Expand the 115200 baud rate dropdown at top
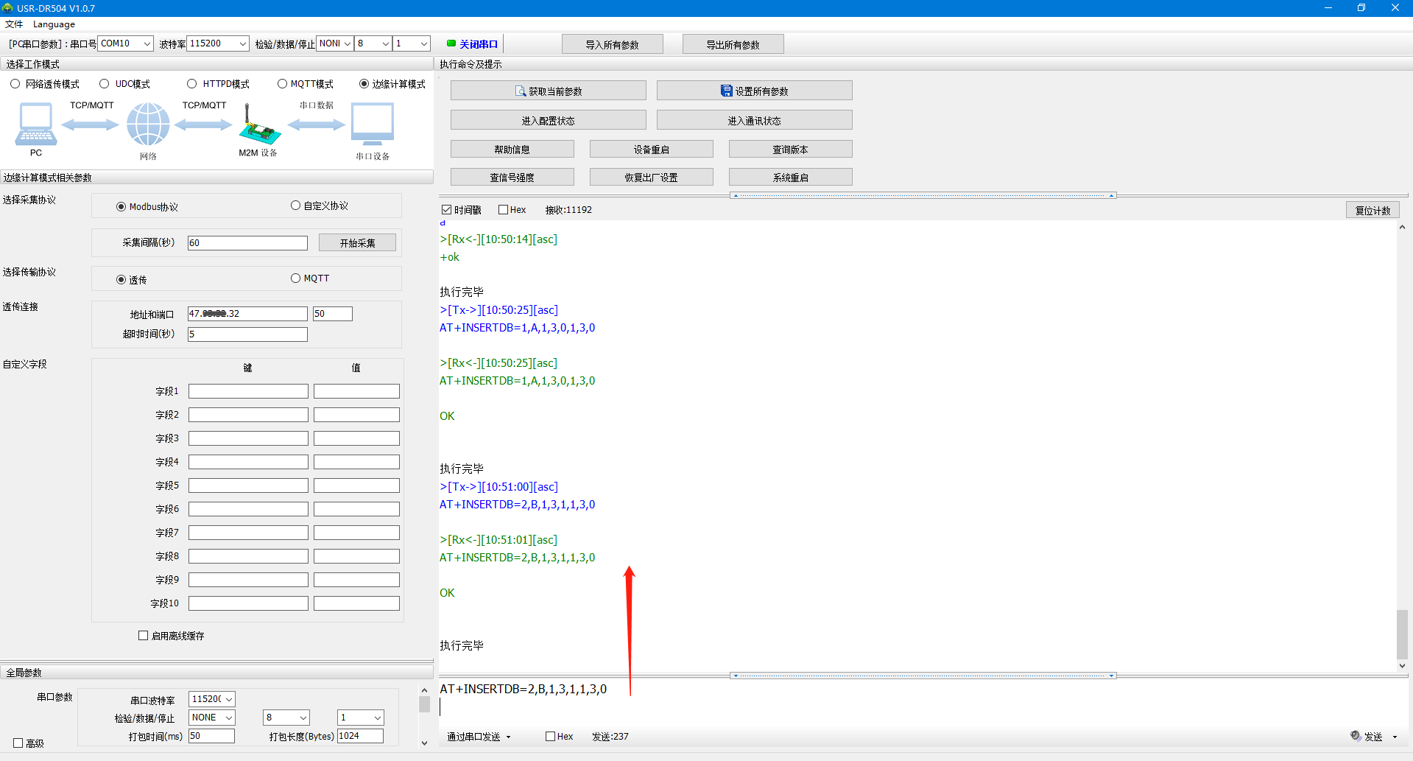The image size is (1413, 761). click(242, 44)
